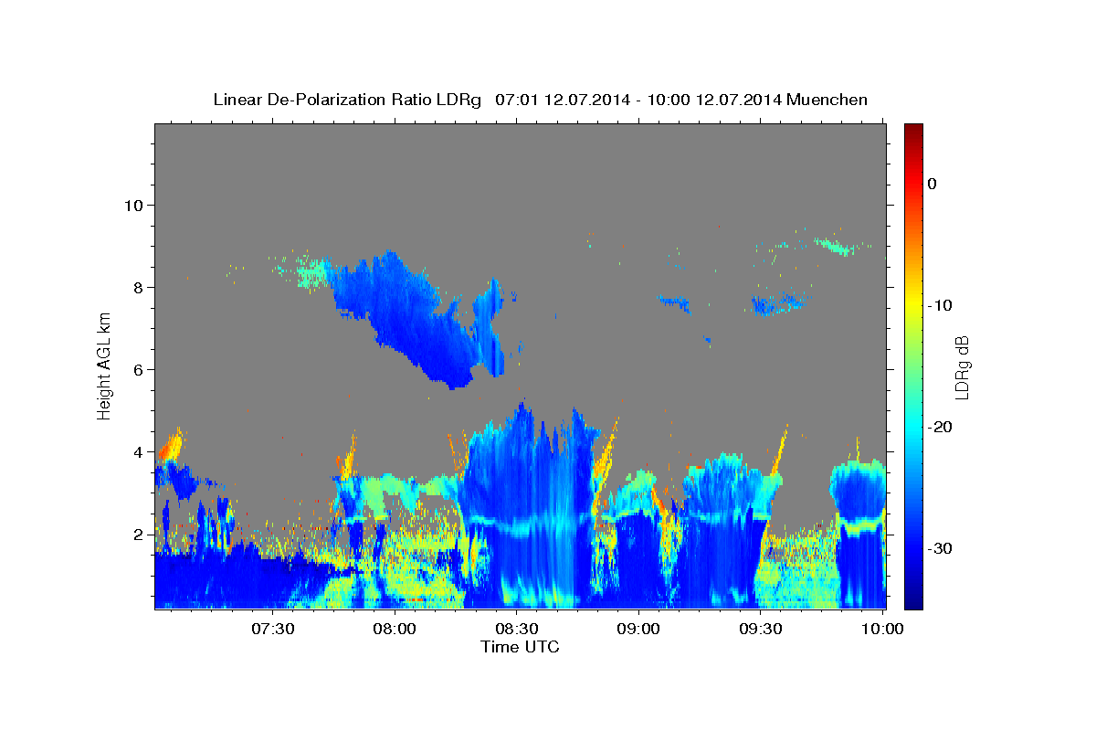Click the height tick label 2
1096x731 pixels.
tap(138, 534)
